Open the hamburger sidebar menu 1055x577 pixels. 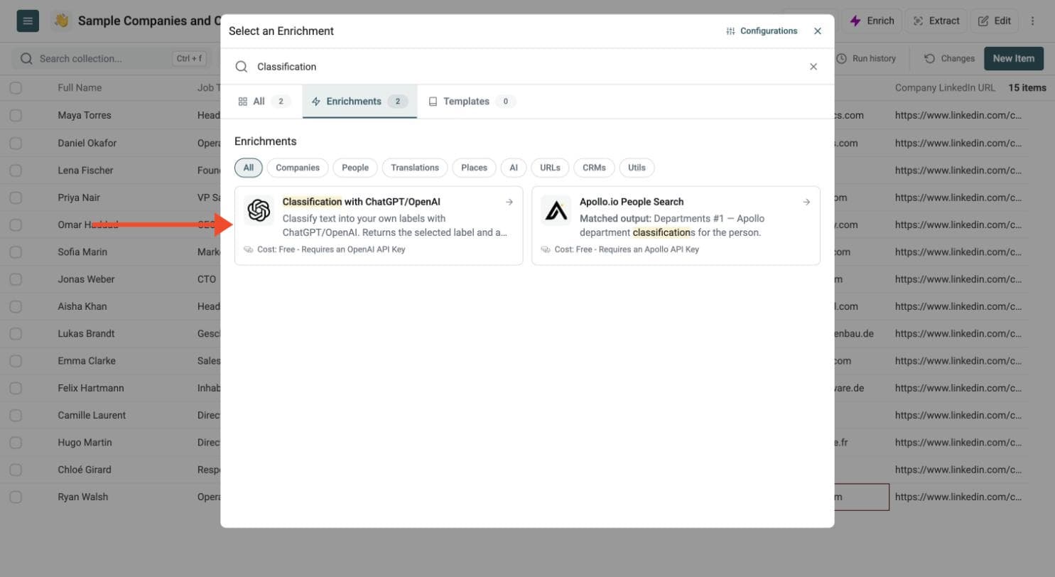tap(28, 21)
